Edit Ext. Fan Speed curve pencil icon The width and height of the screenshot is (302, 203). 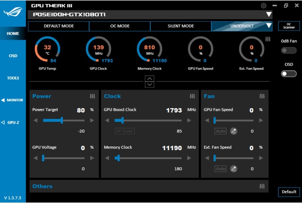234,169
